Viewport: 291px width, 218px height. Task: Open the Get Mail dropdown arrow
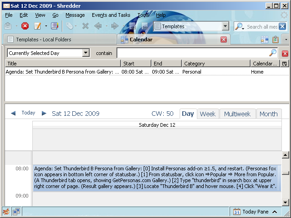[16, 26]
